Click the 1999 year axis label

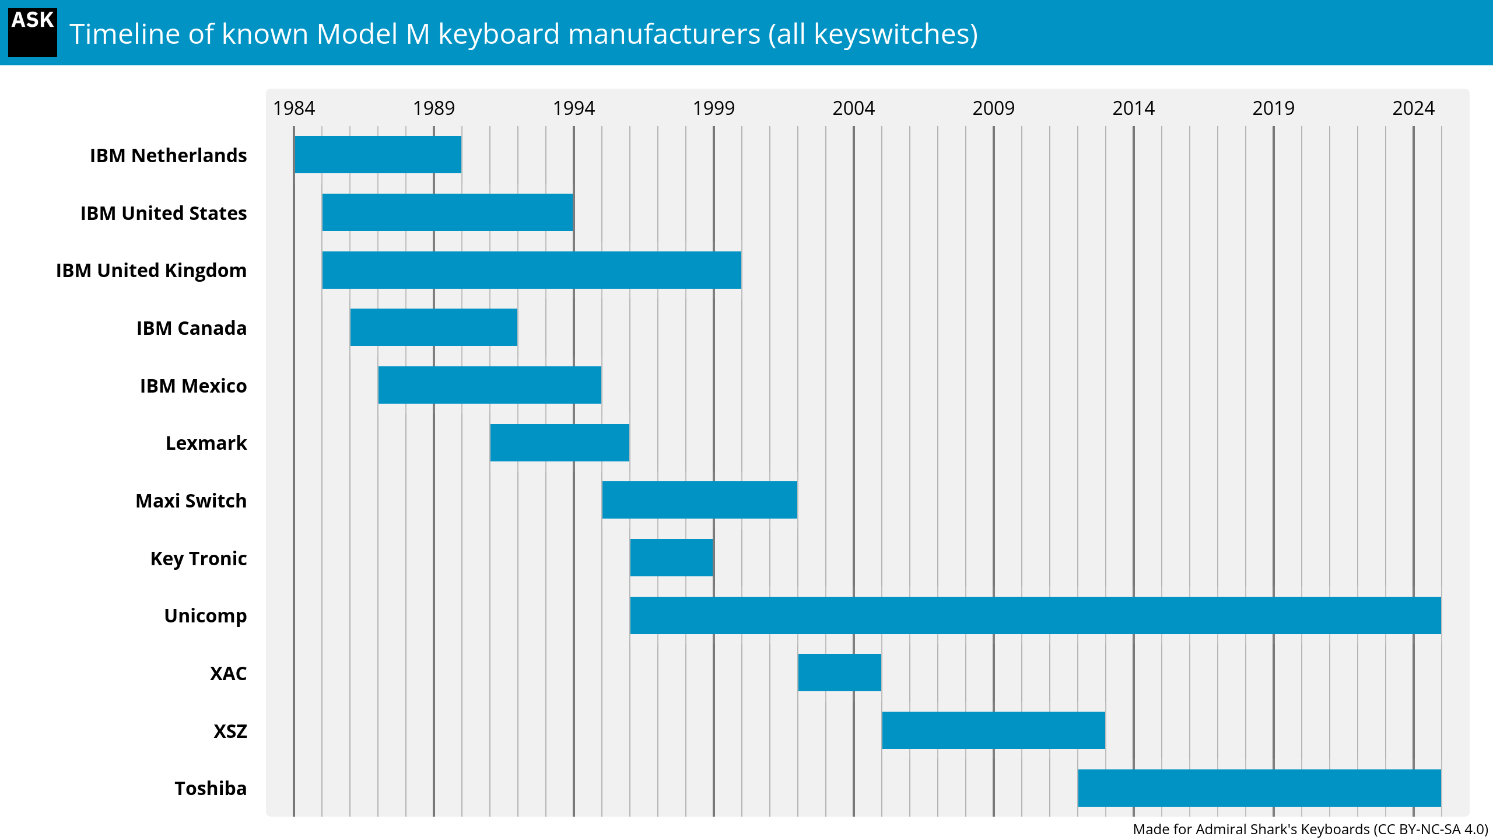(714, 108)
